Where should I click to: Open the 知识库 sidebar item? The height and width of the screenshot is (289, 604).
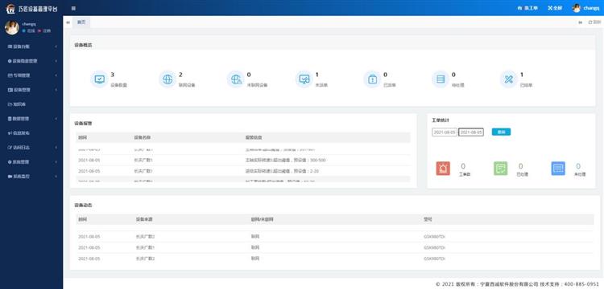[31, 104]
